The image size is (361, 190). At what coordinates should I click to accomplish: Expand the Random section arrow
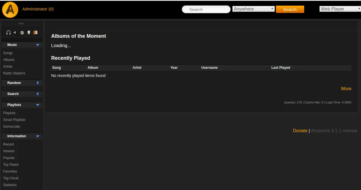tap(38, 83)
